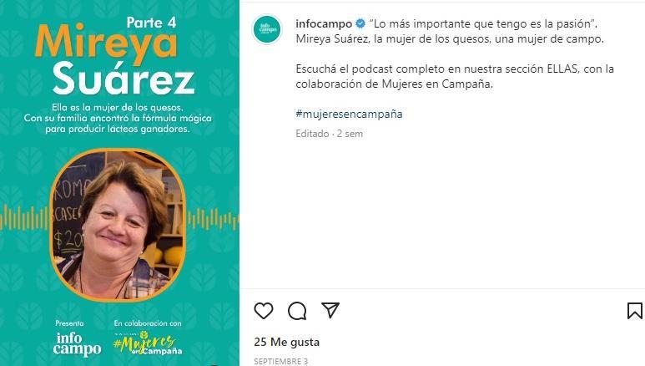This screenshot has width=645, height=366.
Task: Open the infocampo profile avatar
Action: pyautogui.click(x=267, y=30)
